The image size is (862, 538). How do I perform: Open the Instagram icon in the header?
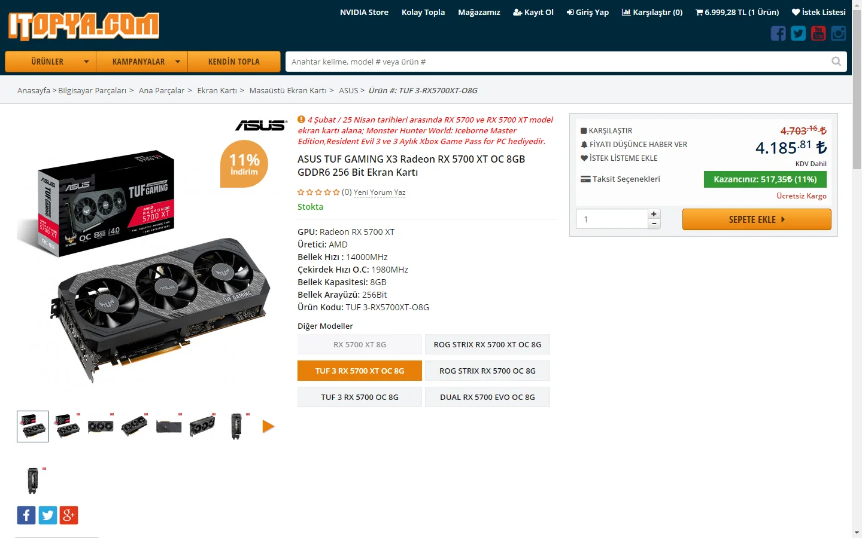tap(839, 33)
